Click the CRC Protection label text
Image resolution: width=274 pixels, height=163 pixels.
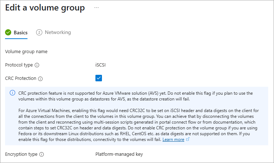(x=21, y=78)
